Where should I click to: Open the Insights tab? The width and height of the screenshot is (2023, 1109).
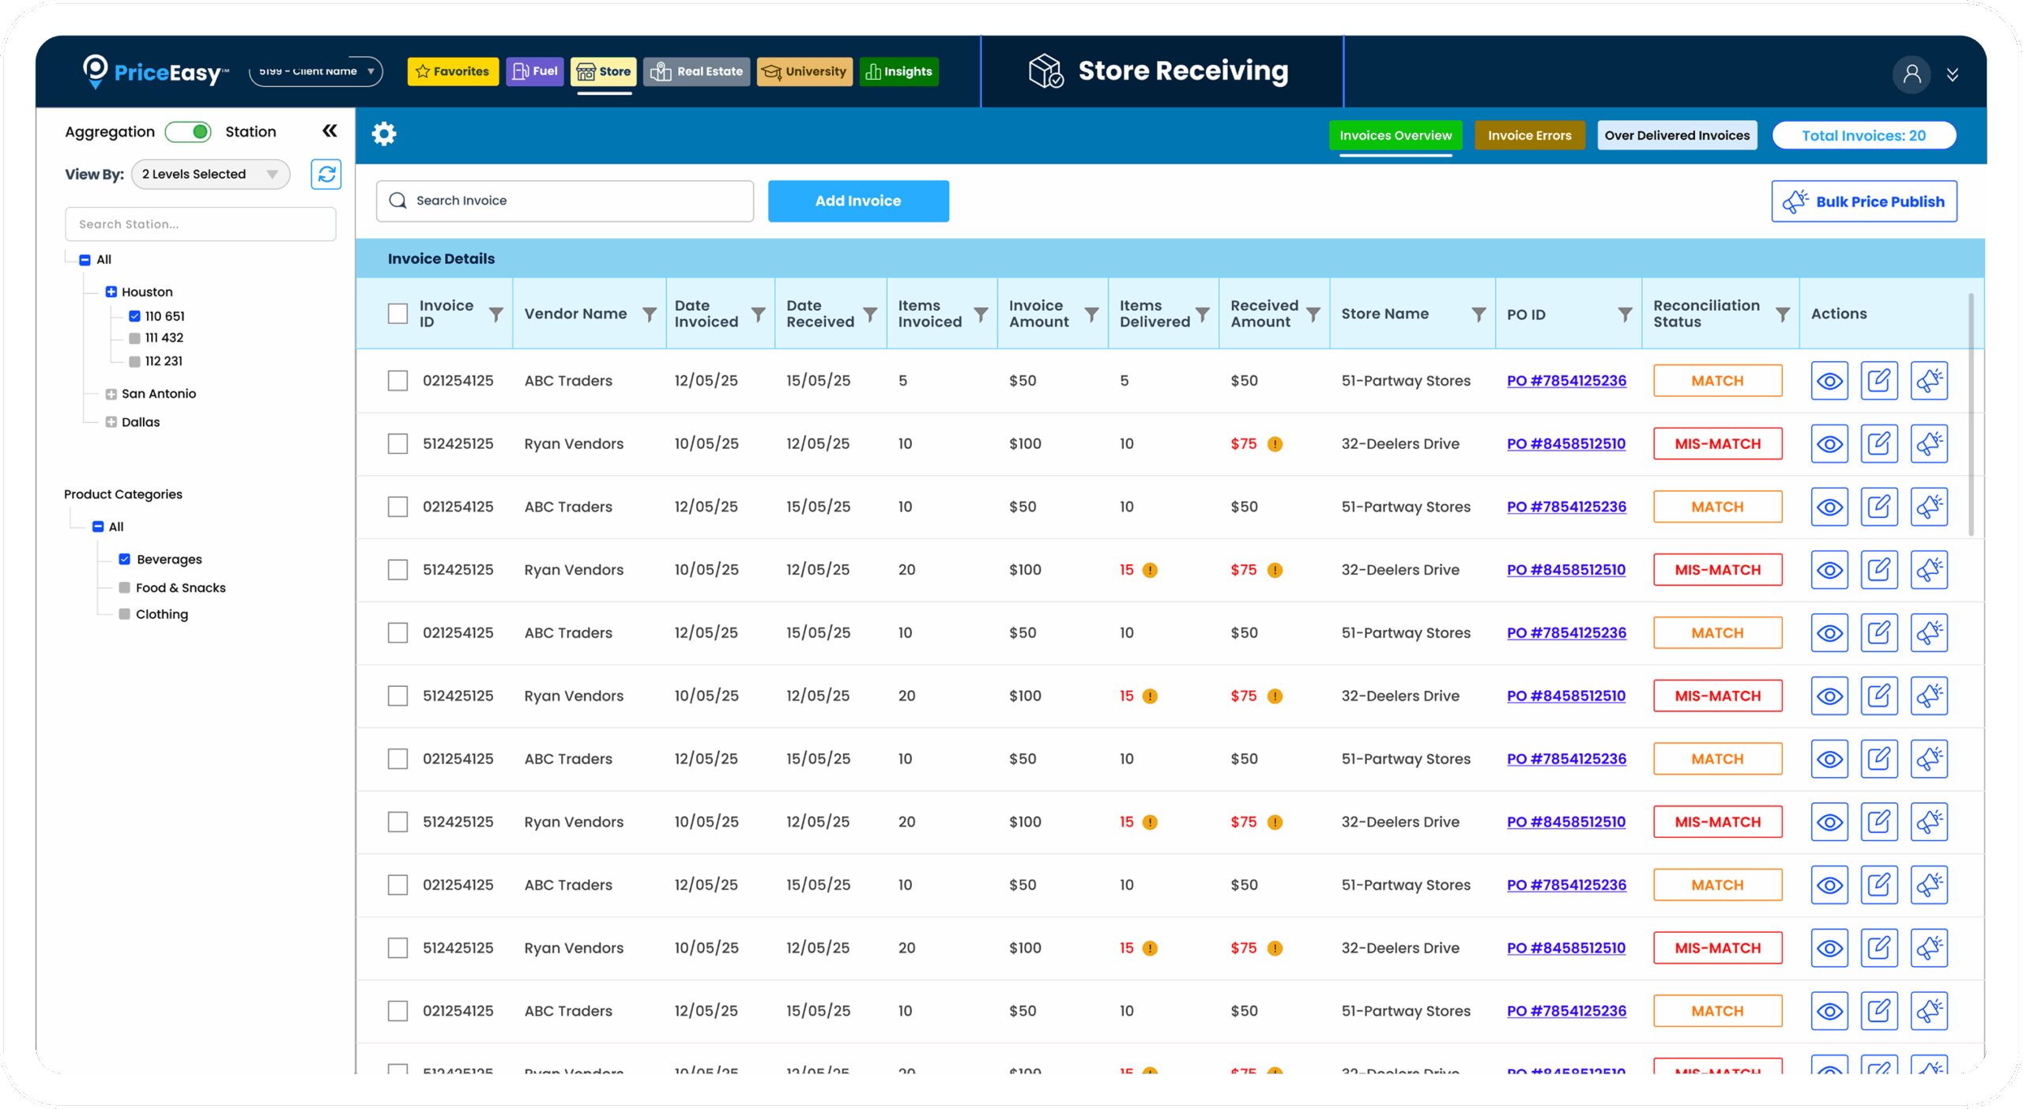pos(899,71)
